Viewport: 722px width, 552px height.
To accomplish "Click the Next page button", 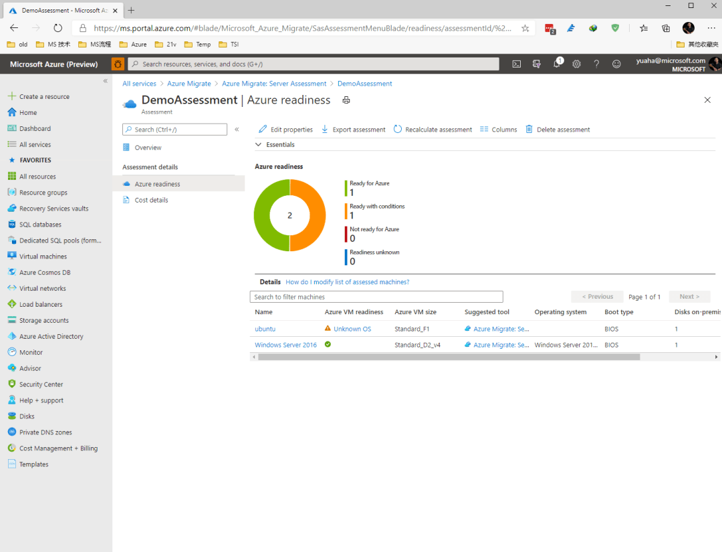I will [689, 297].
